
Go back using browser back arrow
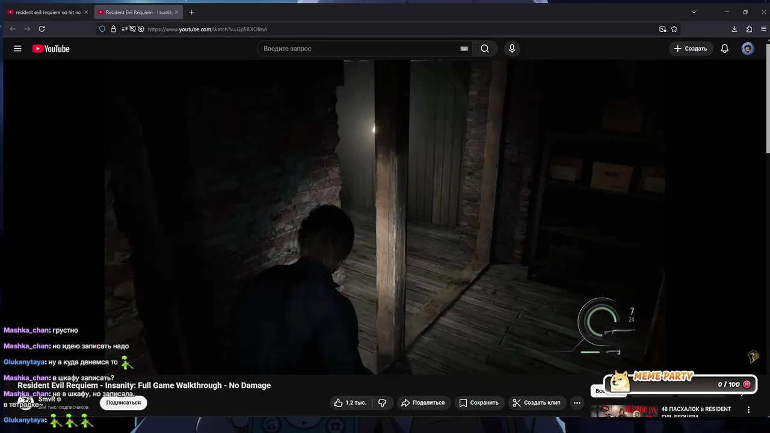pos(13,29)
